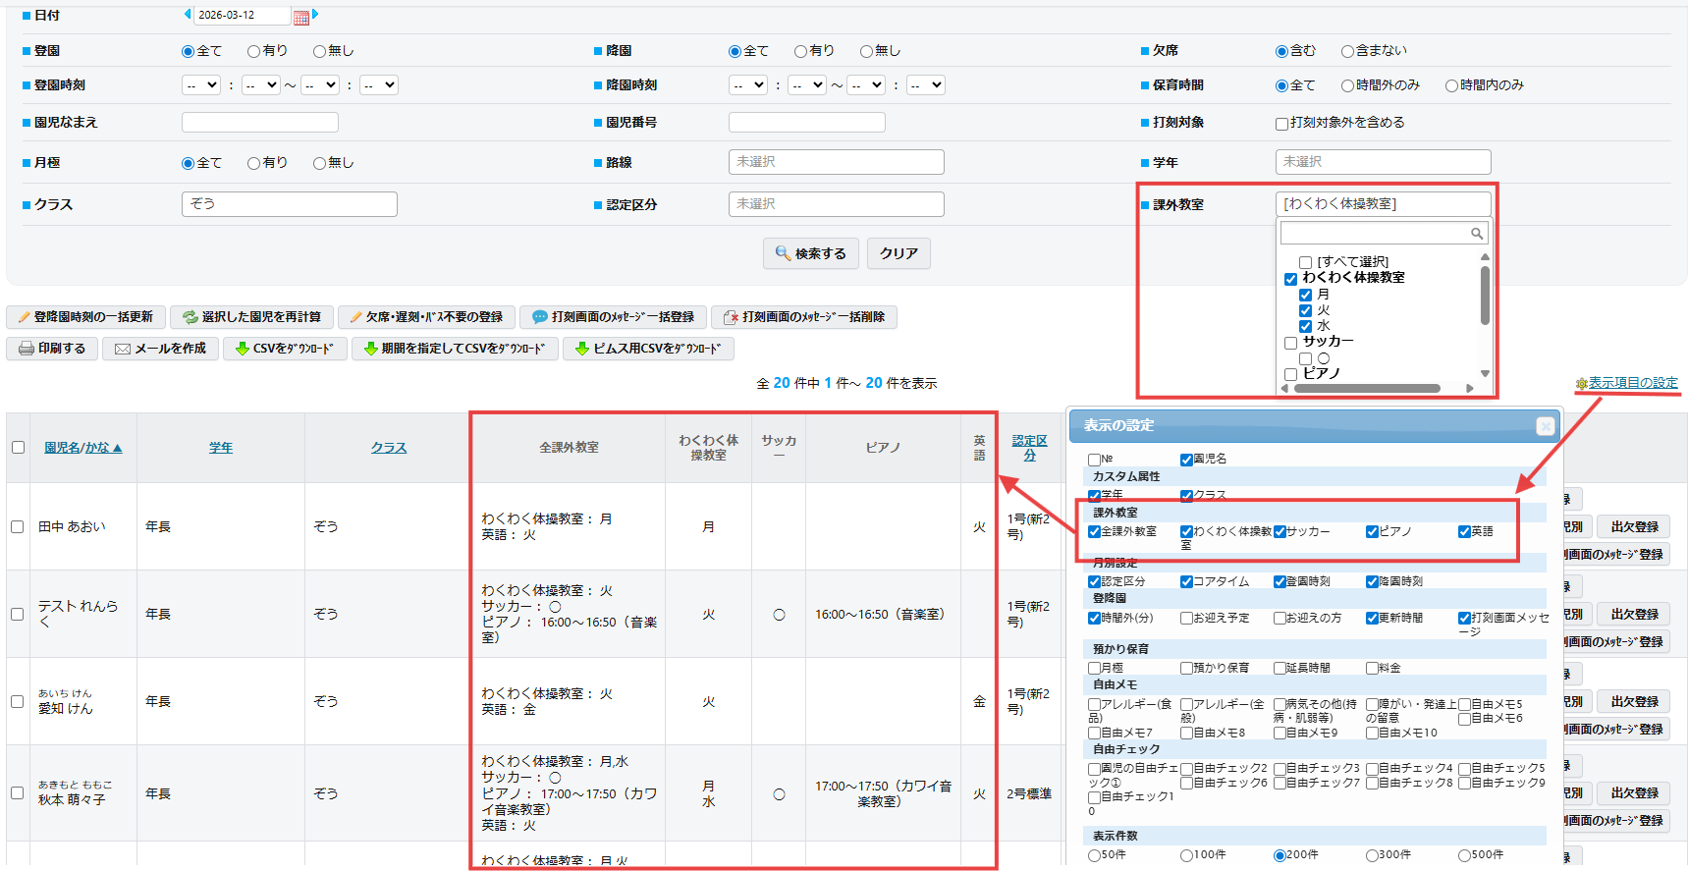Select 500件 display count radio
The image size is (1688, 871).
(1464, 855)
